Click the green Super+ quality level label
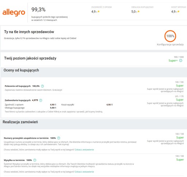 pyautogui.click(x=173, y=60)
